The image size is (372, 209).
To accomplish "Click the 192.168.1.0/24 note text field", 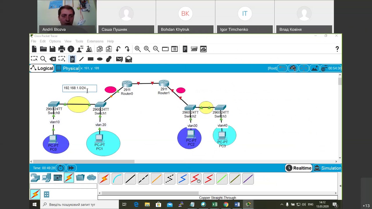I will click(x=80, y=88).
